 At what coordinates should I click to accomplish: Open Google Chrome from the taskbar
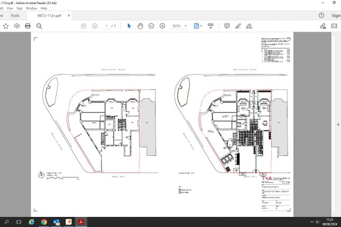pyautogui.click(x=44, y=222)
